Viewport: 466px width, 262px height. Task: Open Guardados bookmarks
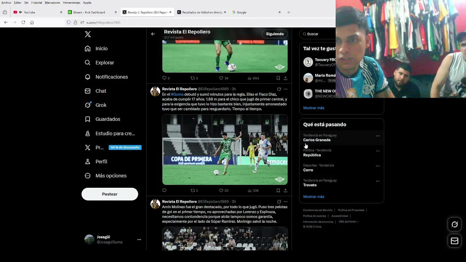tap(102, 119)
